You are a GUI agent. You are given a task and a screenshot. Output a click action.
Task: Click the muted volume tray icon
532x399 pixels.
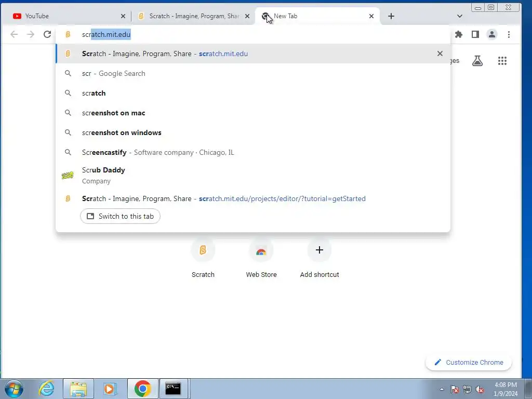pos(480,389)
